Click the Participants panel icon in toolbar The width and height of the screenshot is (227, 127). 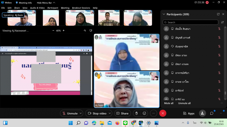point(202,113)
